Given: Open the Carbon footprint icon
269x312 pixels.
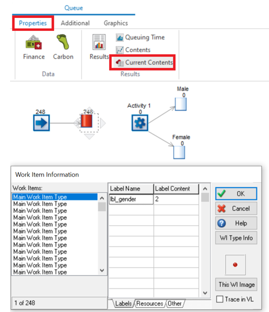Looking at the screenshot, I should pos(63,47).
